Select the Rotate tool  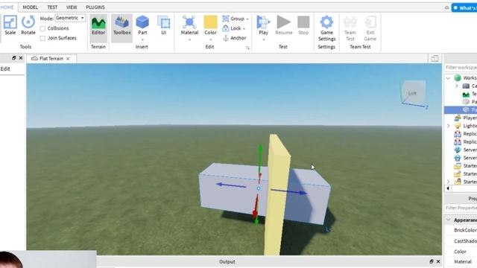coord(28,25)
